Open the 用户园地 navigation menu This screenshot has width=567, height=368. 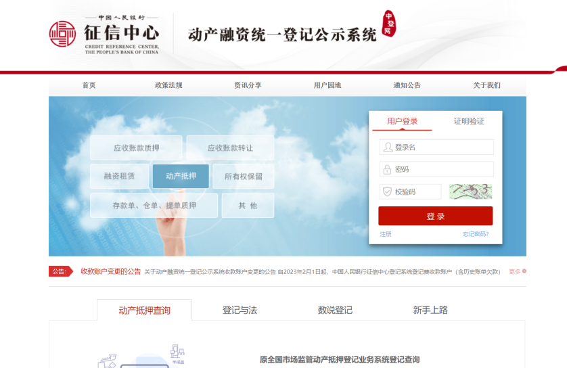[x=327, y=85]
